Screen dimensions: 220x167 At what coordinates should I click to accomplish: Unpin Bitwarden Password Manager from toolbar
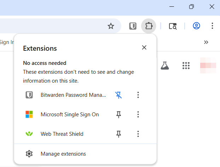(x=118, y=95)
